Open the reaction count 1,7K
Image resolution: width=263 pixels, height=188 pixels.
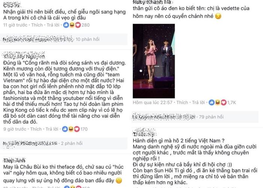click(x=232, y=103)
